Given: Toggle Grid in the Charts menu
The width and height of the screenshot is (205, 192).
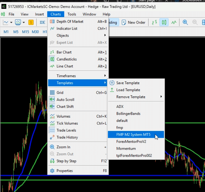Looking at the screenshot, I should point(60,93).
